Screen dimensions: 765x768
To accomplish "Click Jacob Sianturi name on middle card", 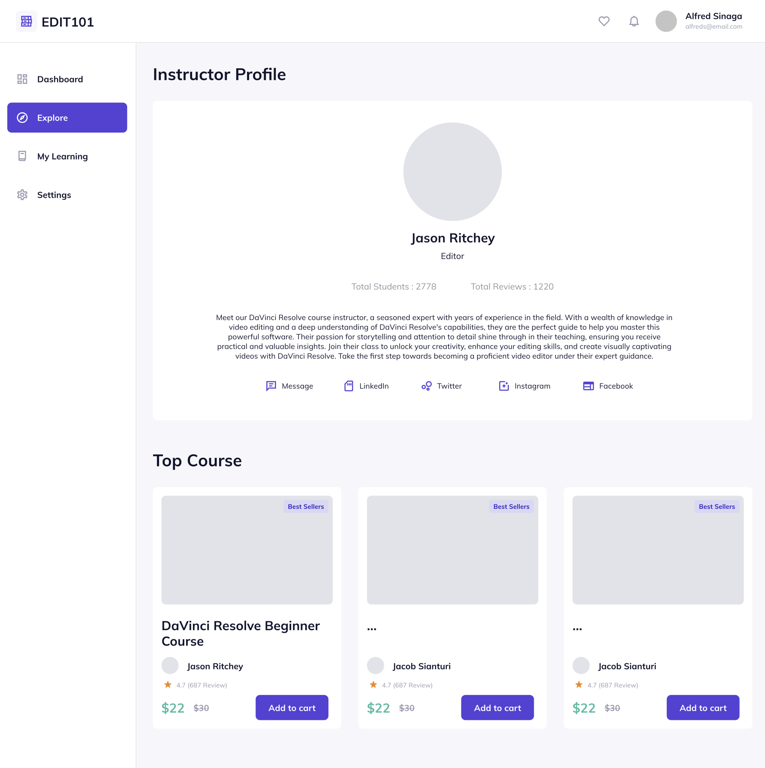I will pos(422,666).
